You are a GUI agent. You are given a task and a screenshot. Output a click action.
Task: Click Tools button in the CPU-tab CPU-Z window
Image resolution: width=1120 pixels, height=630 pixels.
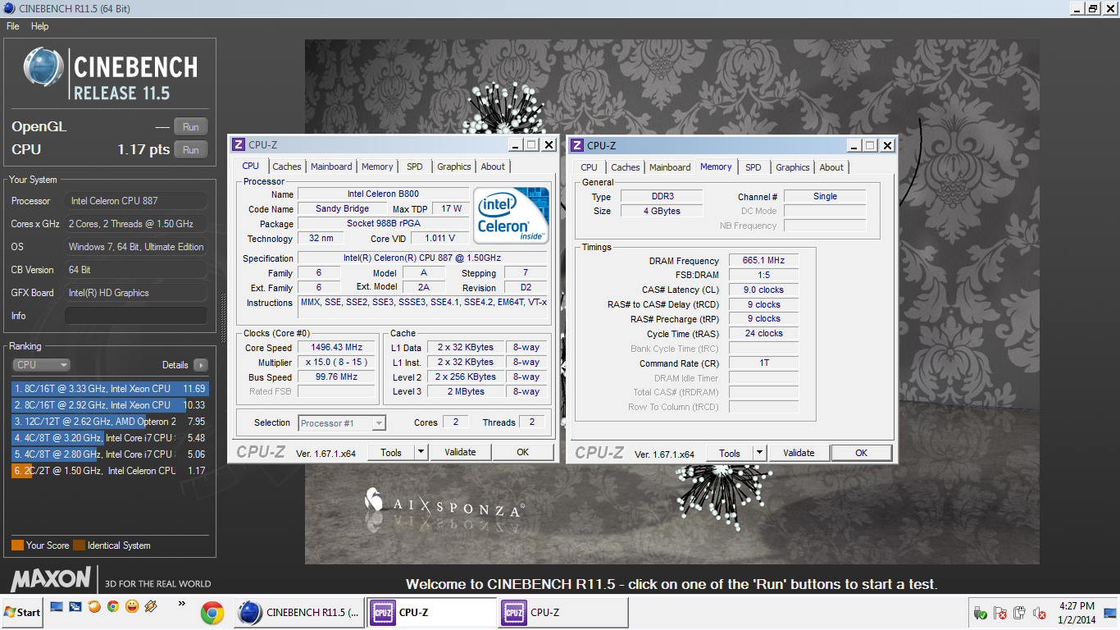point(391,452)
